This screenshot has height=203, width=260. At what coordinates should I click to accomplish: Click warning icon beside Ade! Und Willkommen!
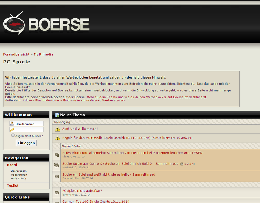pyautogui.click(x=57, y=129)
